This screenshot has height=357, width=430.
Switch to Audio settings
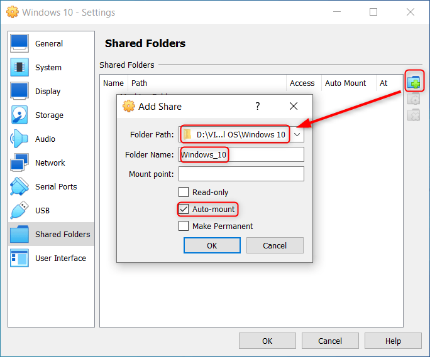pyautogui.click(x=45, y=139)
